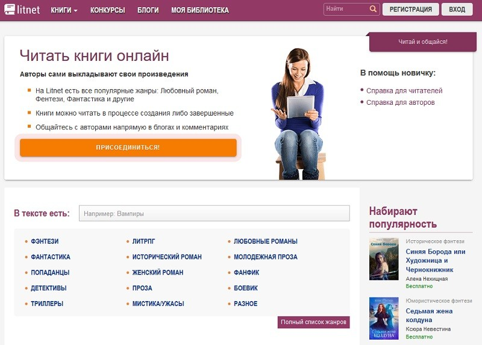Click the Юмористическое фэнтези category label
Viewport: 482px width, 345px height.
[439, 301]
